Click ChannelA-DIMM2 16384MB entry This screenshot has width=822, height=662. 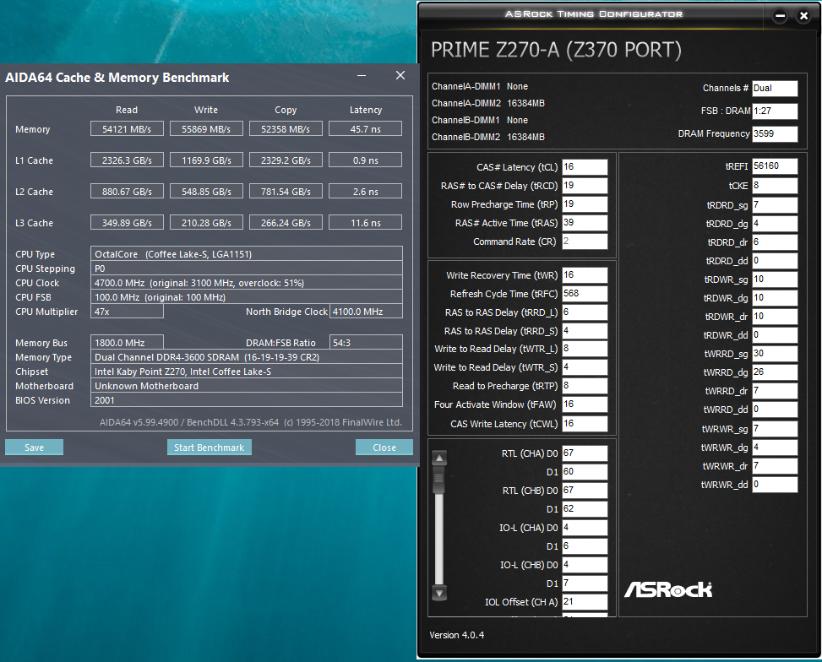488,103
